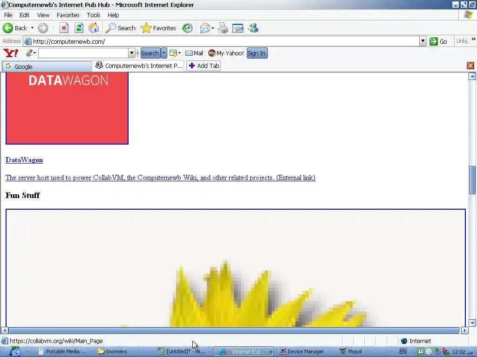Image resolution: width=477 pixels, height=357 pixels.
Task: Select the Computernewb's Internet P... tab
Action: coord(139,66)
